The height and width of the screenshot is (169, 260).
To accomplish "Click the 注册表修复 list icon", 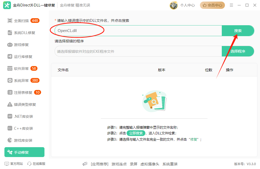I will click(x=10, y=92).
